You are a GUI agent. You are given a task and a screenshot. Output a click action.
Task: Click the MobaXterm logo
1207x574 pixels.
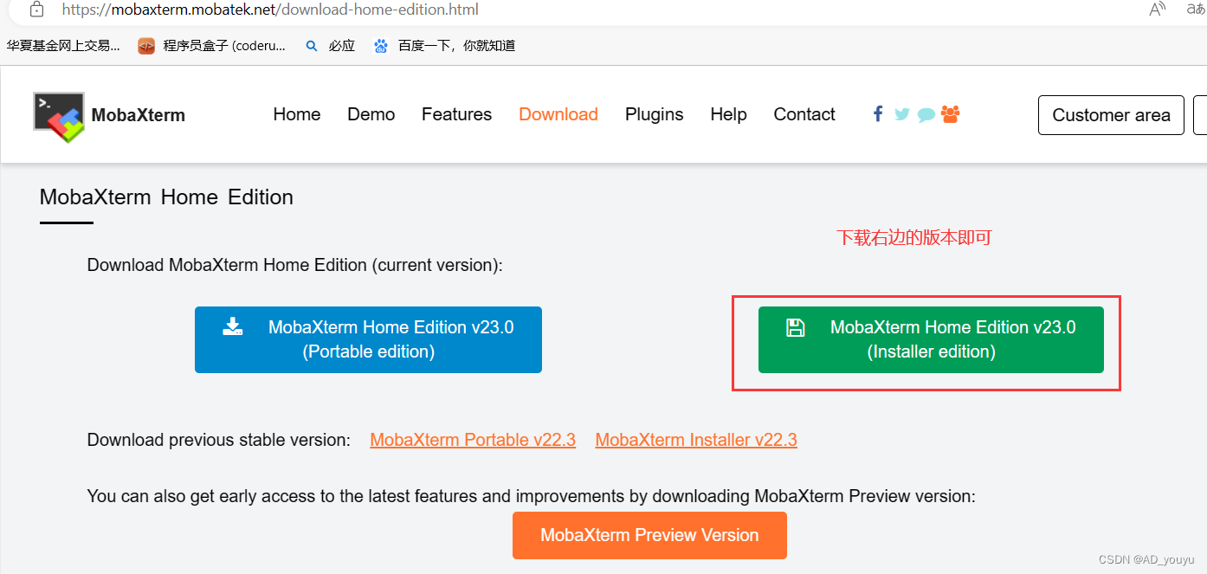click(57, 114)
